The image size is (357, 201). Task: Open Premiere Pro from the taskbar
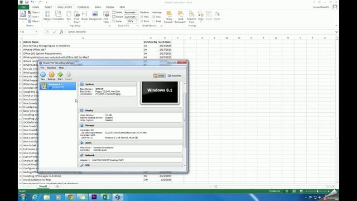click(x=94, y=197)
